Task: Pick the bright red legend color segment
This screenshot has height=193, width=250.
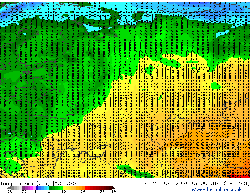Action: [86, 188]
